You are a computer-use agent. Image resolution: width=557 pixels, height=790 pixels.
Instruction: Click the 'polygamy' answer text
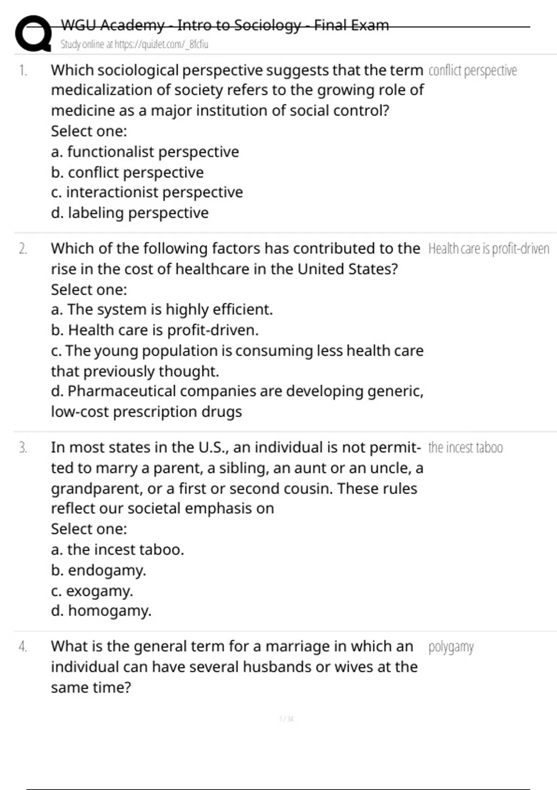(x=451, y=647)
